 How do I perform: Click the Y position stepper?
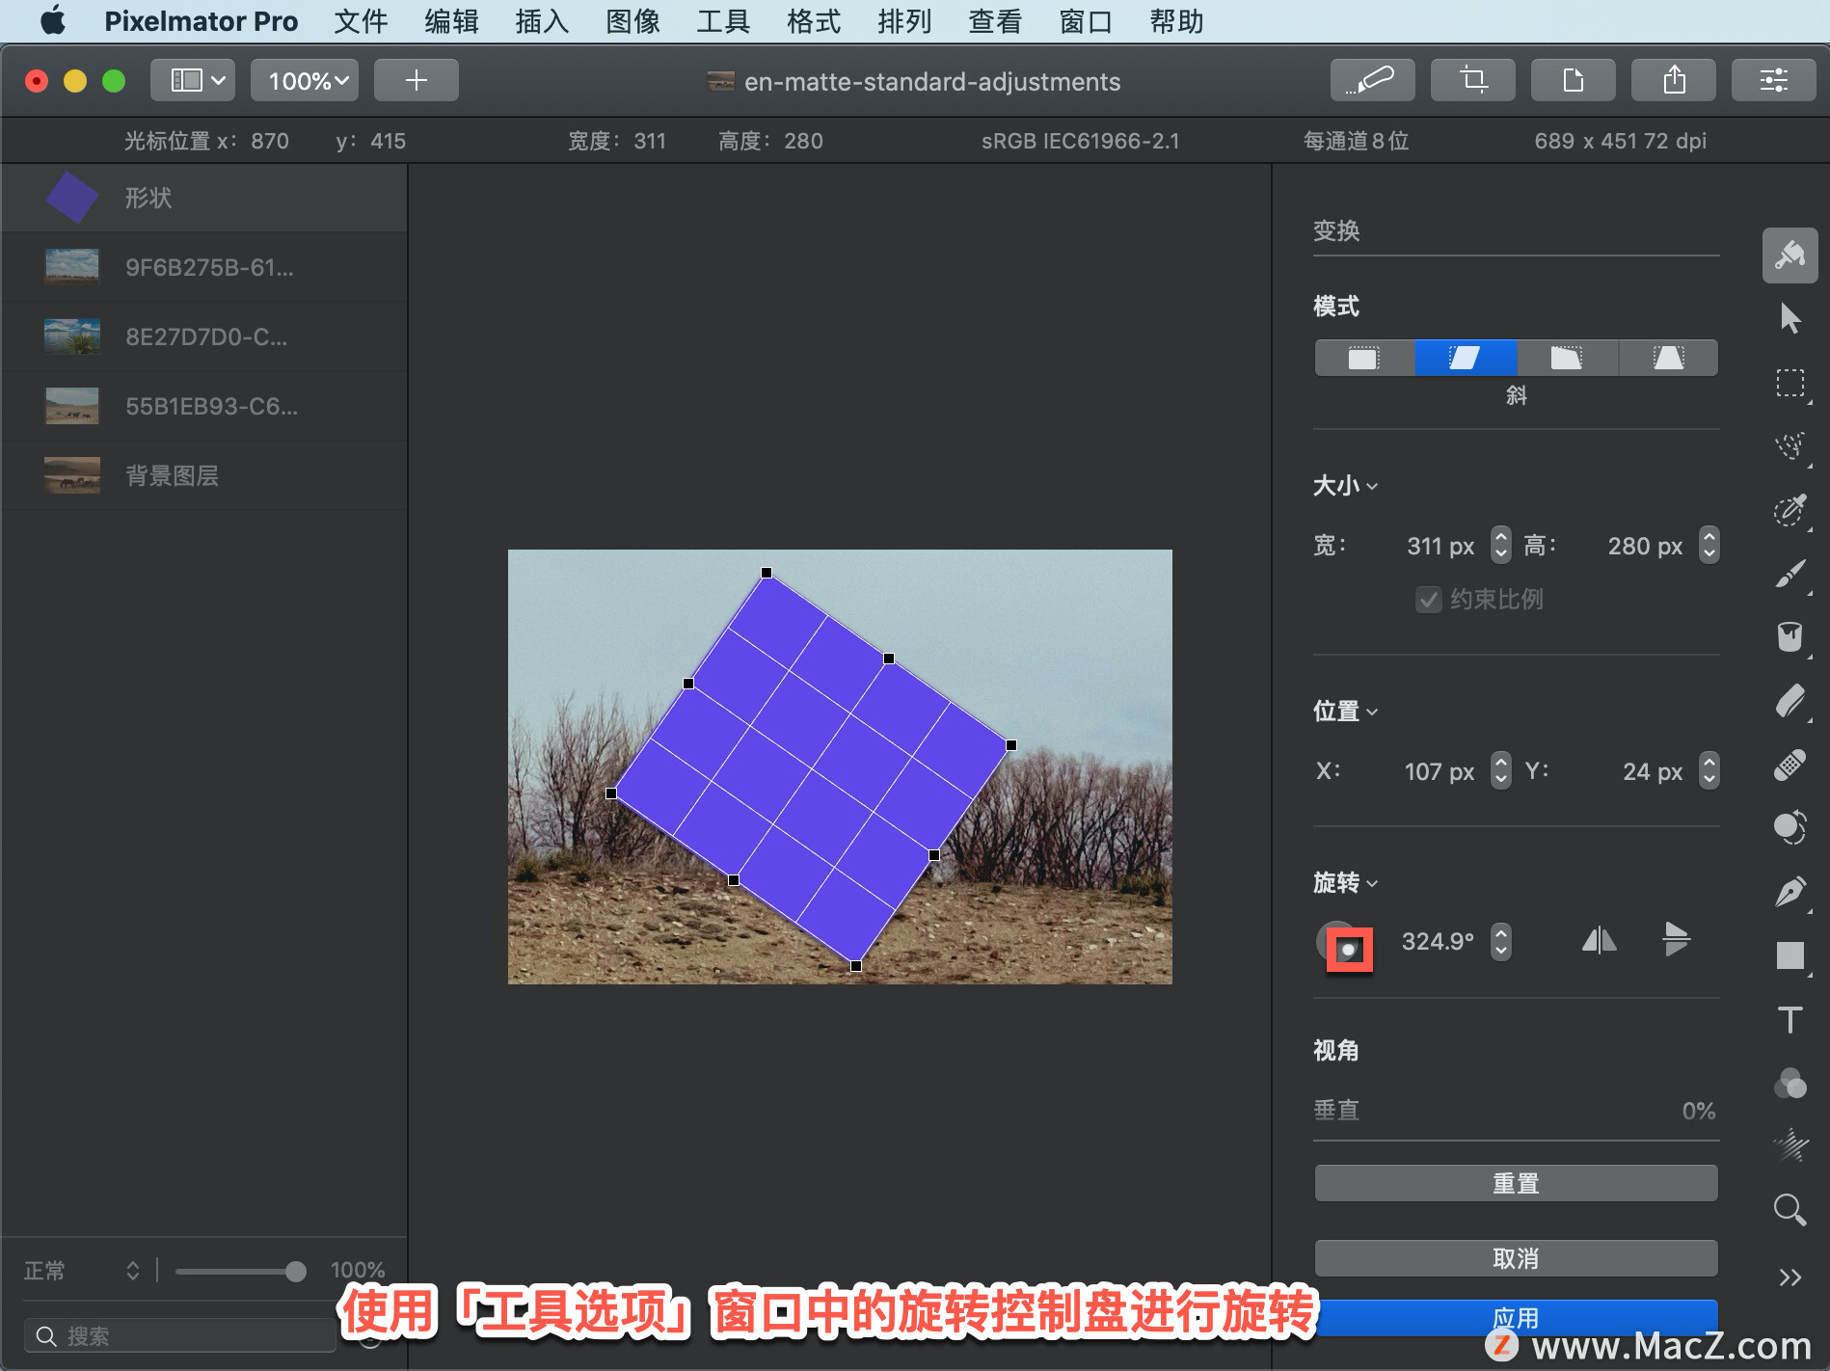point(1709,770)
